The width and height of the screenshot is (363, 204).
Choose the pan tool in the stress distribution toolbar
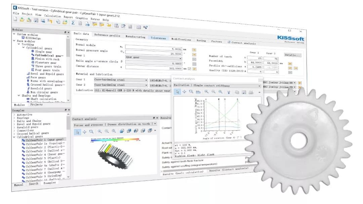(84, 132)
